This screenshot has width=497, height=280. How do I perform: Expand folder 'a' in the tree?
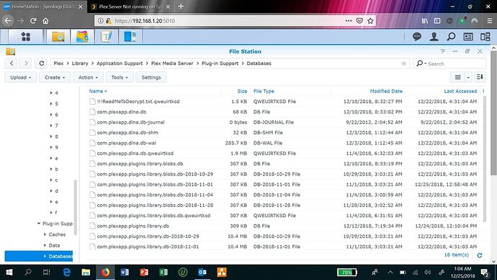(x=50, y=158)
